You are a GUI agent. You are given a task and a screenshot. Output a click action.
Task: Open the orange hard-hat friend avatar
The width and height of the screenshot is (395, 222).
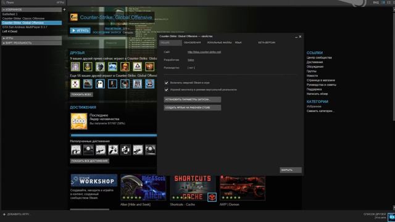pyautogui.click(x=125, y=67)
